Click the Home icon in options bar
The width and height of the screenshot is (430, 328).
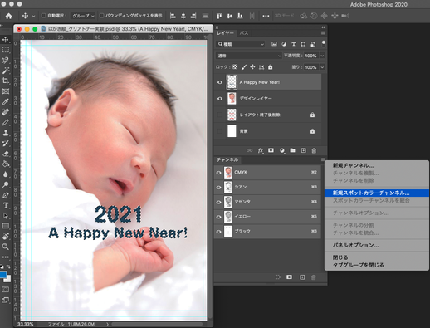pyautogui.click(x=8, y=16)
